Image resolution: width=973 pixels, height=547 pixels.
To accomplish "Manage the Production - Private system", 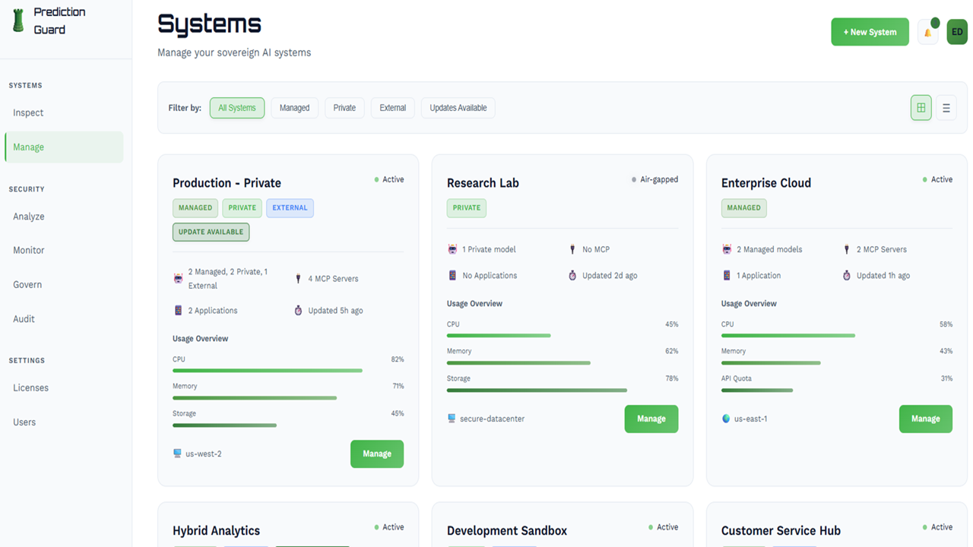I will [377, 454].
